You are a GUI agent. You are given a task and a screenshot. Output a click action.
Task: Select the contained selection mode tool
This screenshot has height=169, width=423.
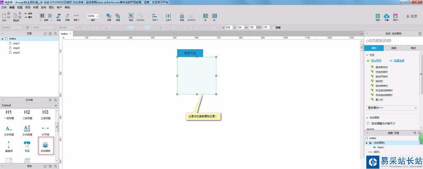coord(49,16)
